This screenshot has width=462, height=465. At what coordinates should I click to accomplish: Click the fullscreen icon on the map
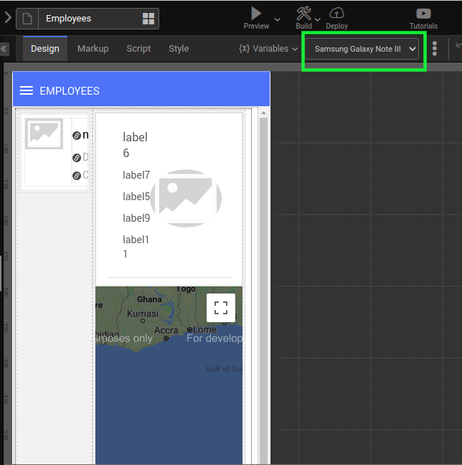221,308
